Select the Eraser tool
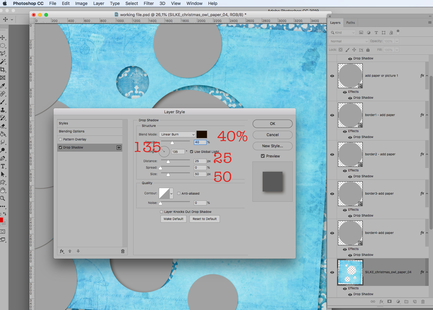Viewport: 433px width, 310px height. (x=3, y=126)
